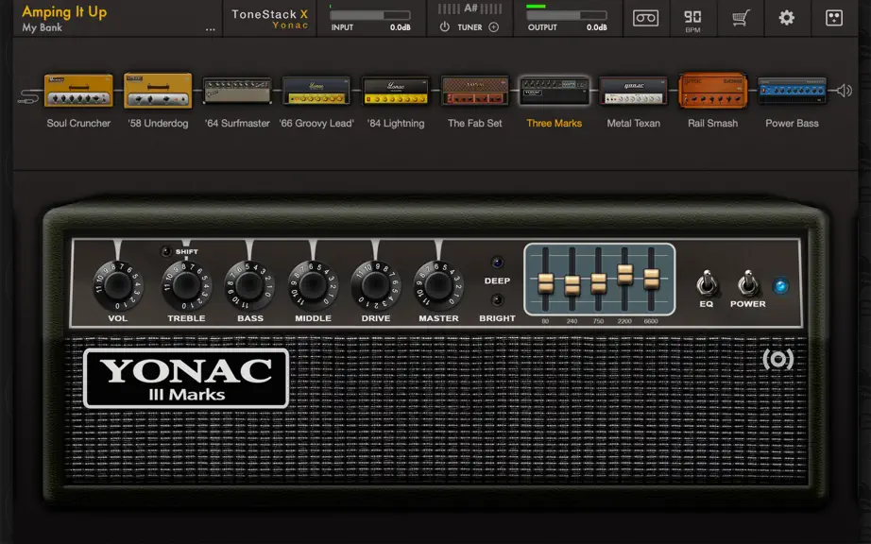Image resolution: width=871 pixels, height=544 pixels.
Task: Click the TUNER label
Action: pyautogui.click(x=470, y=27)
